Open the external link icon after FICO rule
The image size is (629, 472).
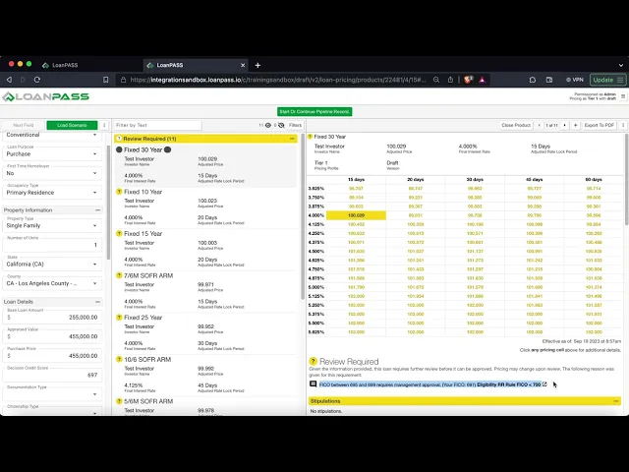[x=544, y=384]
